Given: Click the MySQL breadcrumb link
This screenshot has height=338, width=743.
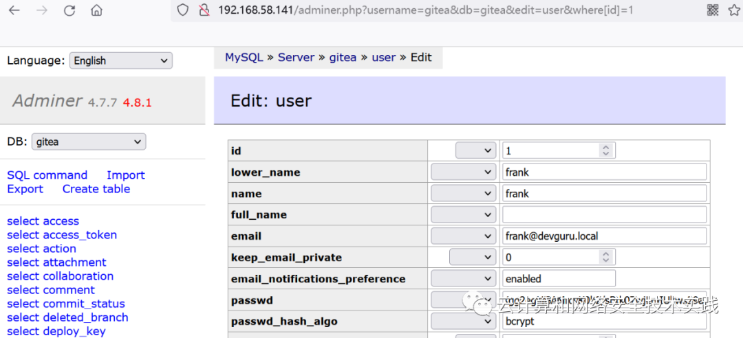Looking at the screenshot, I should (244, 57).
